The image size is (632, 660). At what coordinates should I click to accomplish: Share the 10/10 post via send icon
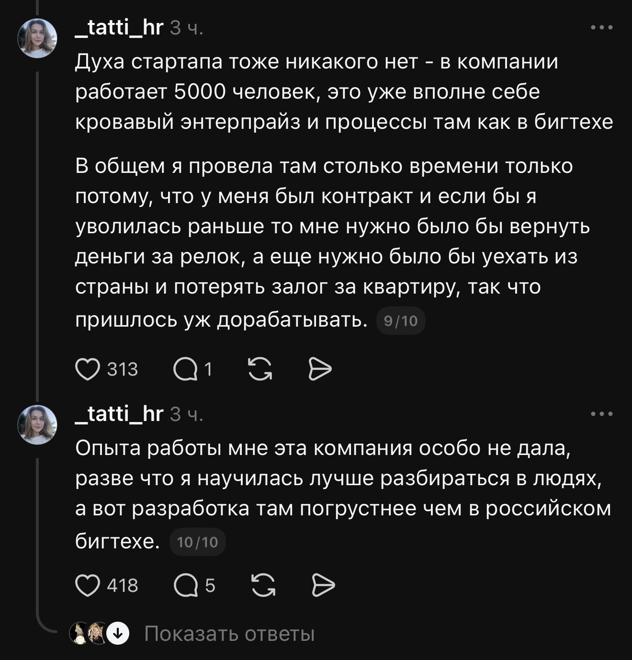323,585
